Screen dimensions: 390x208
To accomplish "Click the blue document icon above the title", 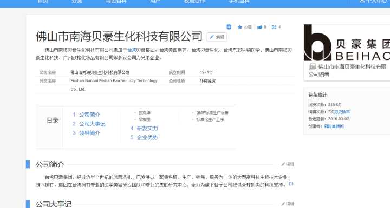I will (229, 27).
